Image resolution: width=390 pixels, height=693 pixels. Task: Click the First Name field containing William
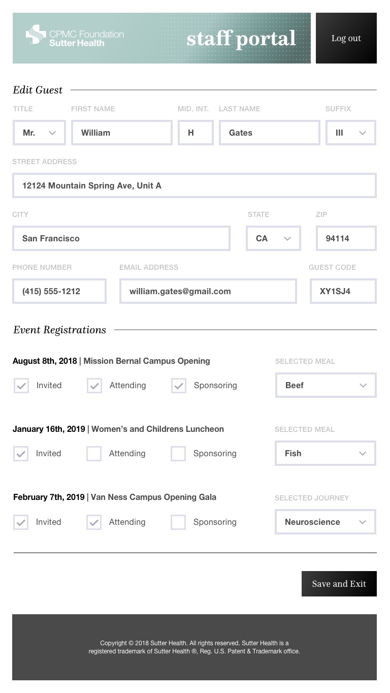pos(122,133)
